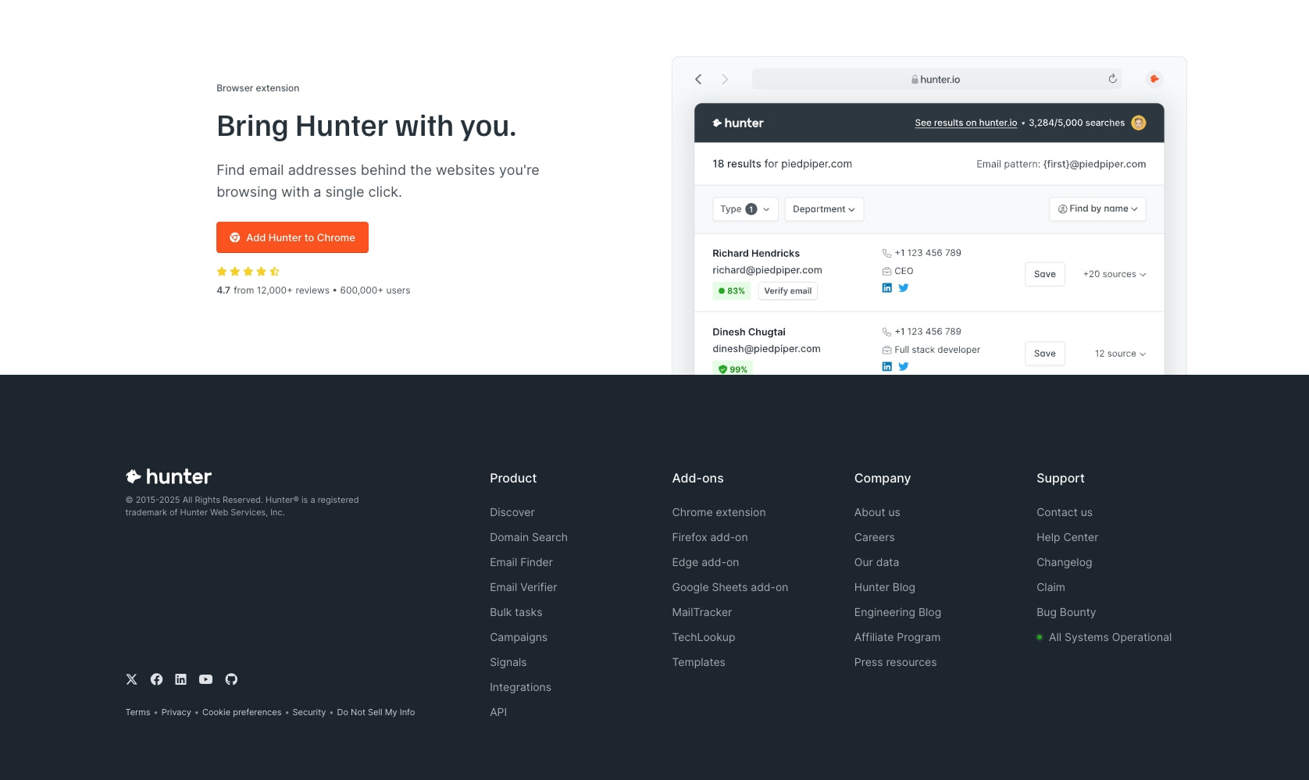
Task: Open Richard Hendricks' LinkedIn icon
Action: pyautogui.click(x=886, y=287)
